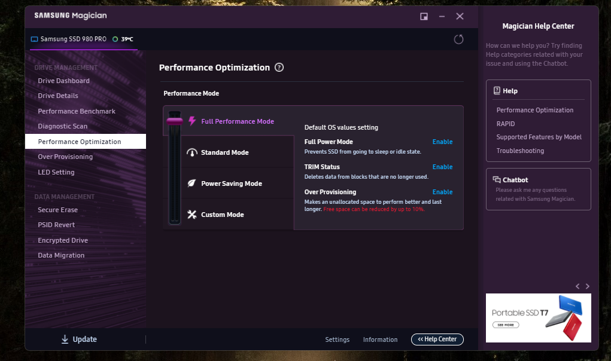Click the Power Saving Mode leaf icon

[x=192, y=183]
